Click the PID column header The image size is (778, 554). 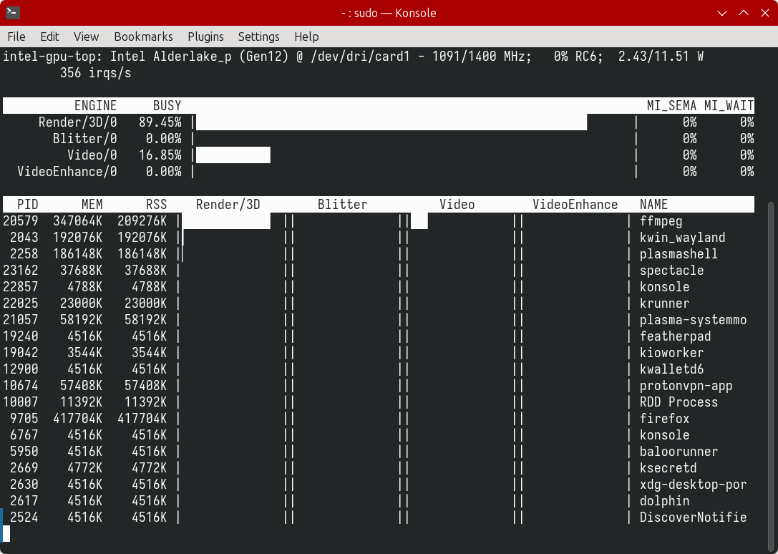click(27, 205)
